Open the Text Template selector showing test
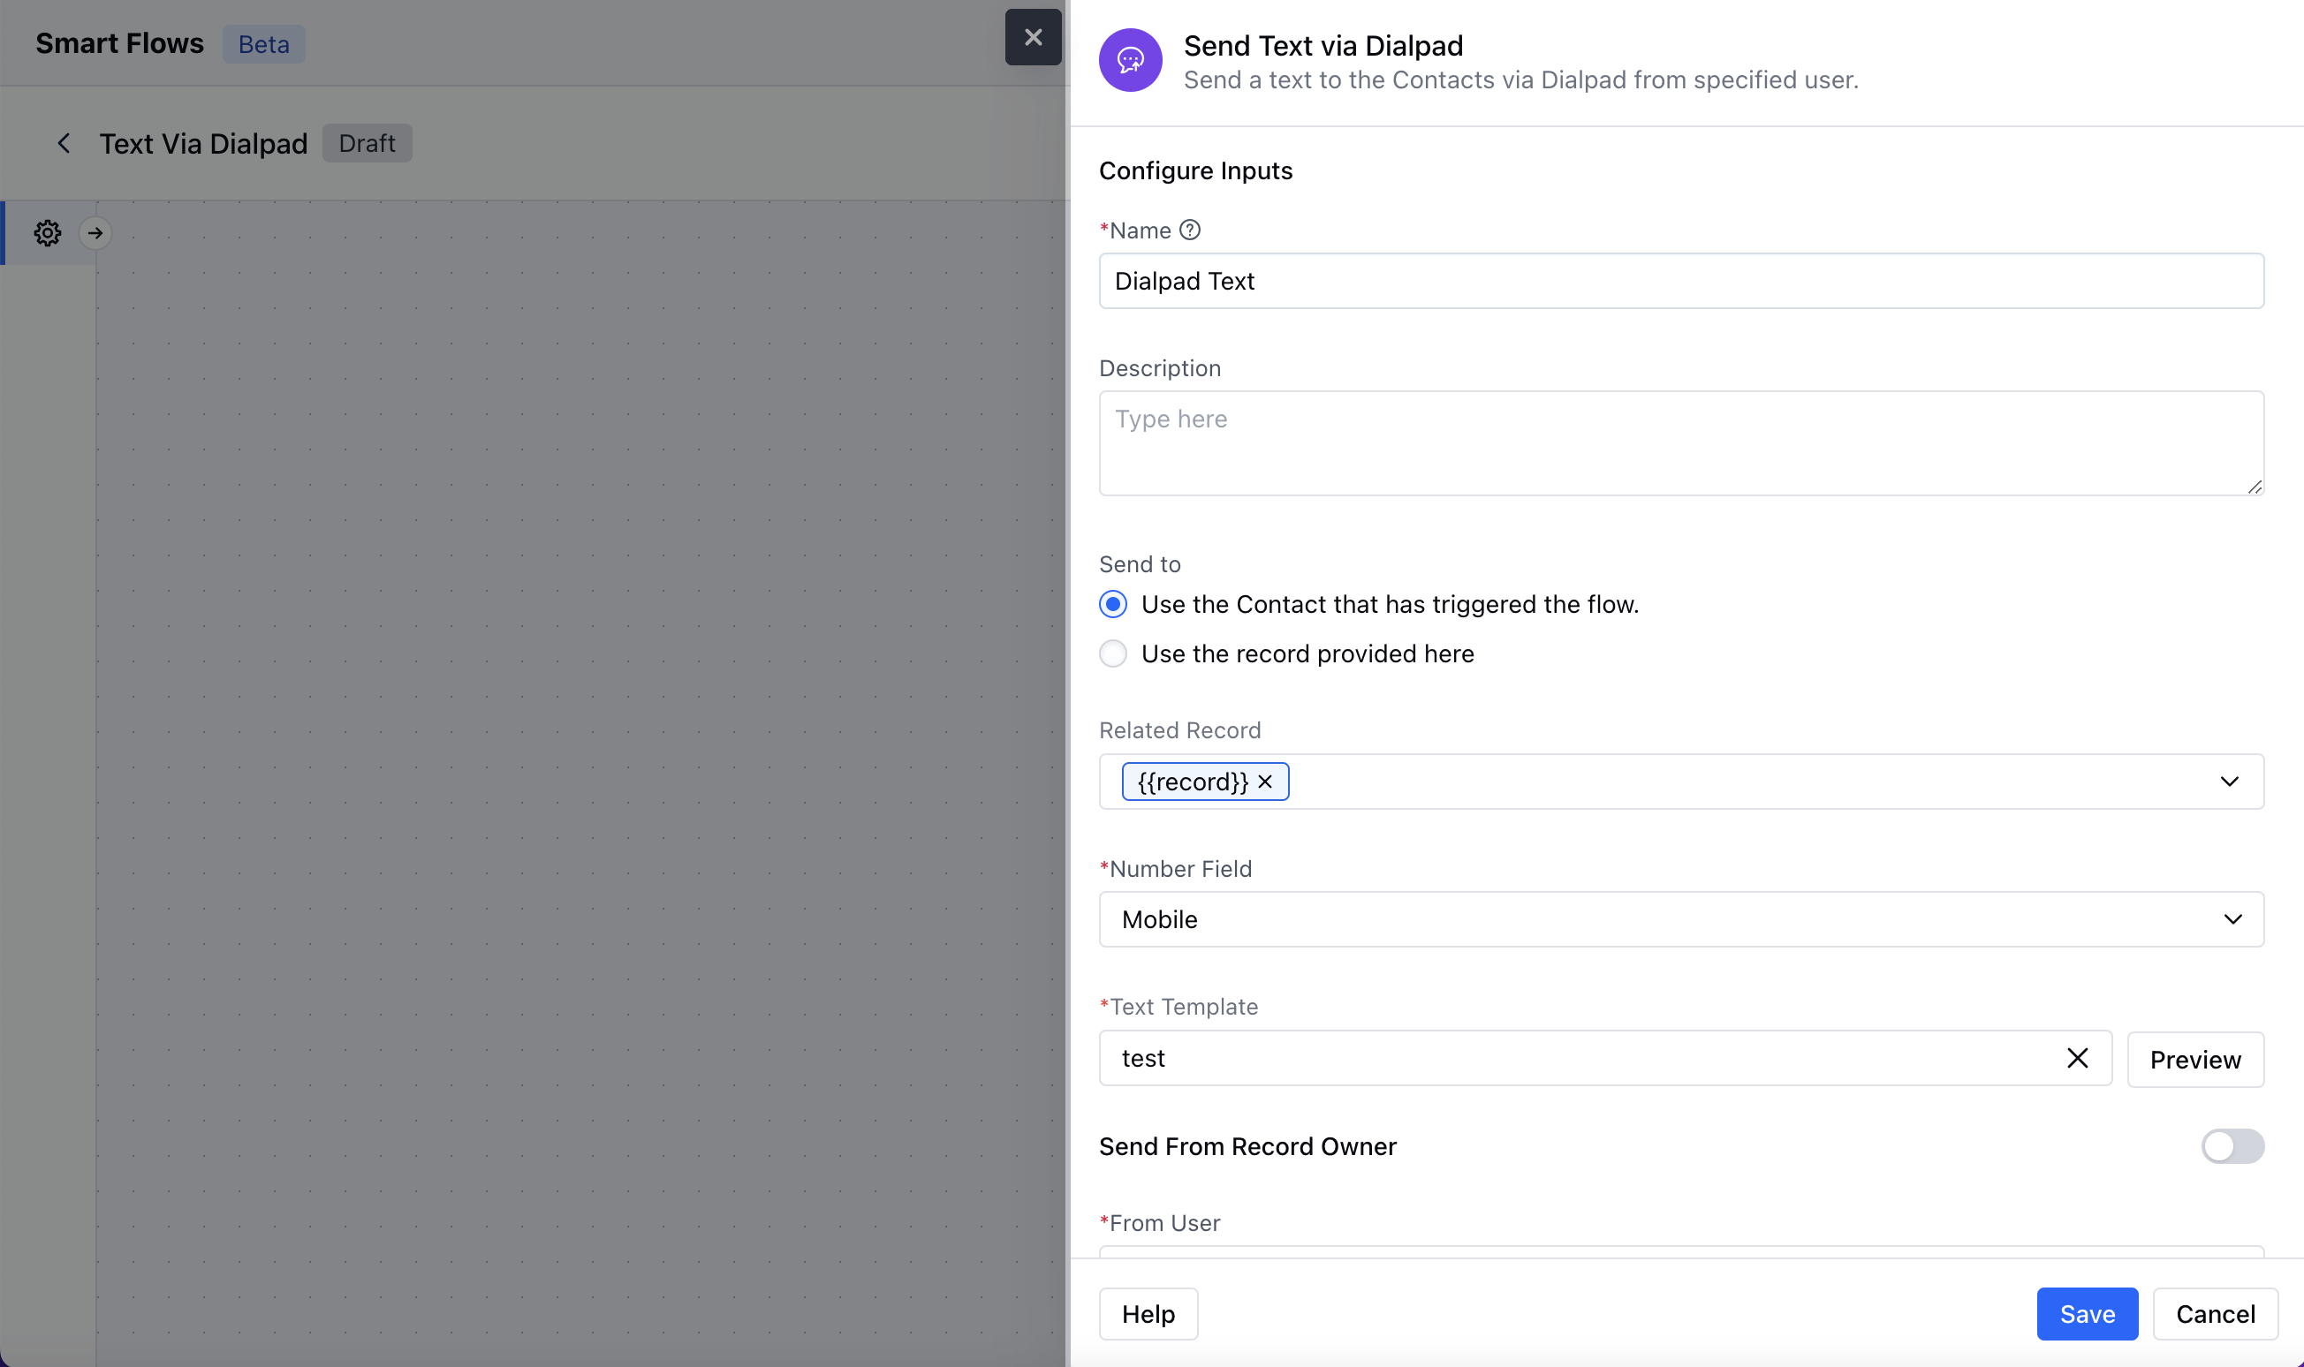Screen dimensions: 2304x1367 click(1566, 1059)
